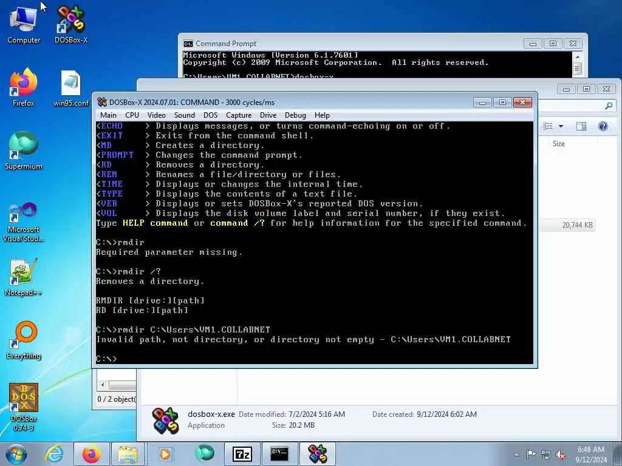Click the 20,744 KB size cell
622x466 pixels.
[577, 225]
